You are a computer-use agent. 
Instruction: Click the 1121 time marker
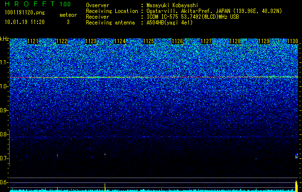(x=33, y=41)
